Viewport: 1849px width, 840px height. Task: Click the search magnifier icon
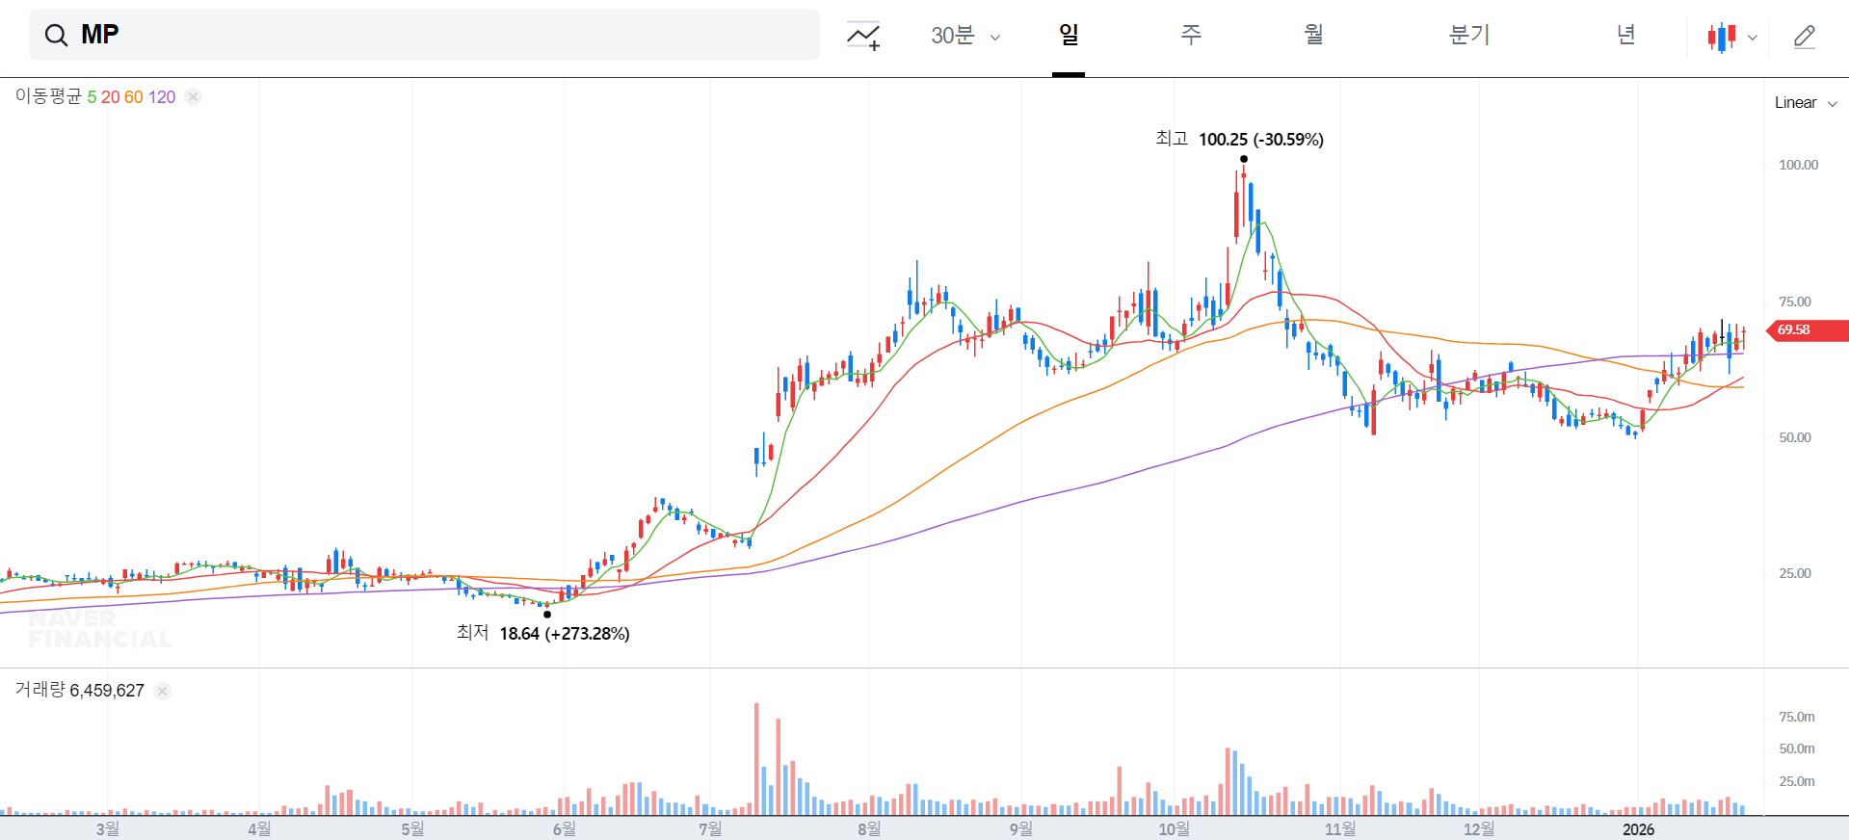point(57,36)
